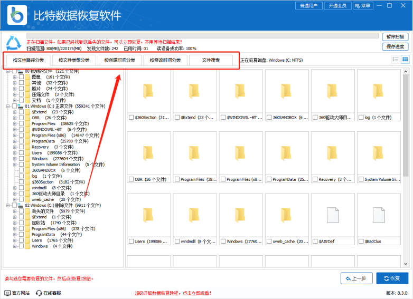The width and height of the screenshot is (413, 299).
Task: Open the 菜单 menu in title bar
Action: tap(363, 6)
